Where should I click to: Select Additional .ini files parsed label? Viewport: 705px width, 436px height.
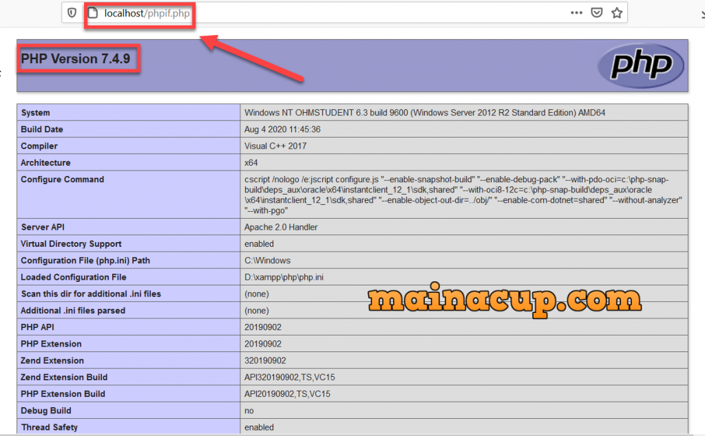click(73, 310)
